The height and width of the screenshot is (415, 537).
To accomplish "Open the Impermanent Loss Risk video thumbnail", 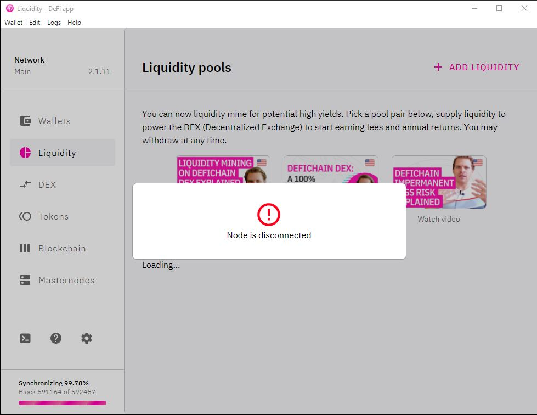I will [439, 182].
